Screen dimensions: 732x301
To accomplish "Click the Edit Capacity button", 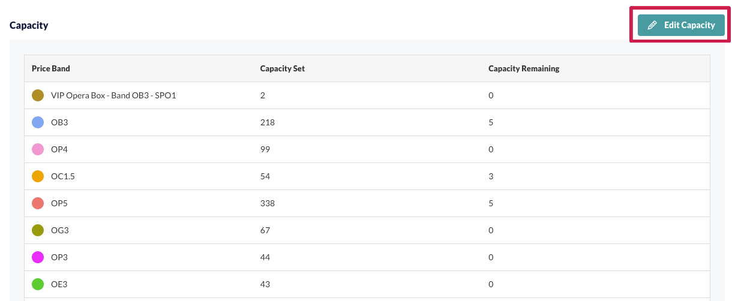I will [681, 25].
